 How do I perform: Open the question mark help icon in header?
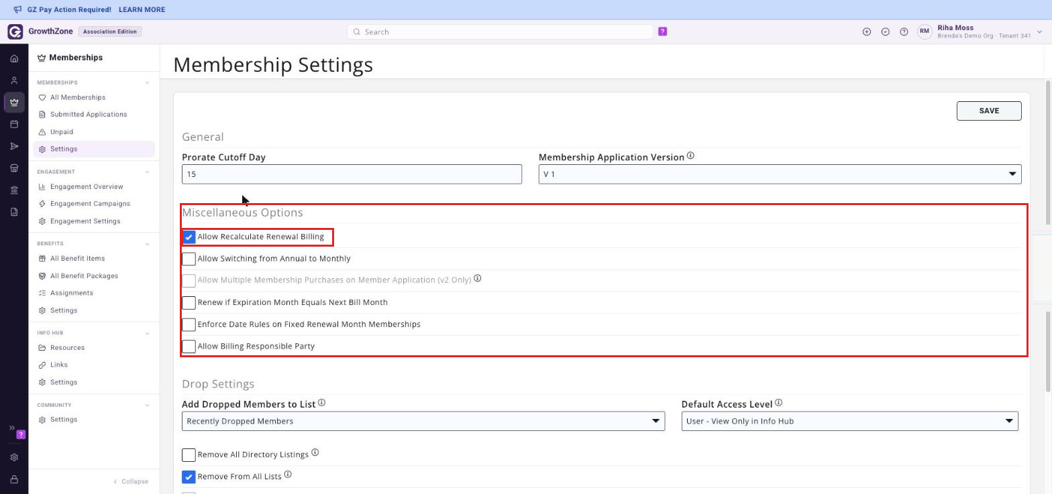[x=904, y=32]
